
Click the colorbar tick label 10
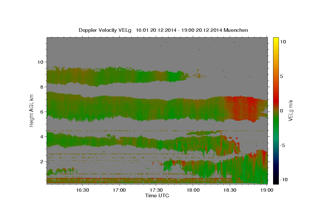coord(283,41)
